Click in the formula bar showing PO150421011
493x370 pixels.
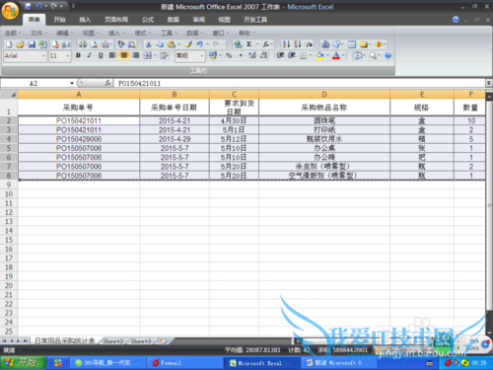(299, 83)
